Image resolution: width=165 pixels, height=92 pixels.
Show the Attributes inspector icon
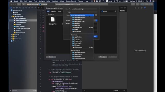pos(145,8)
